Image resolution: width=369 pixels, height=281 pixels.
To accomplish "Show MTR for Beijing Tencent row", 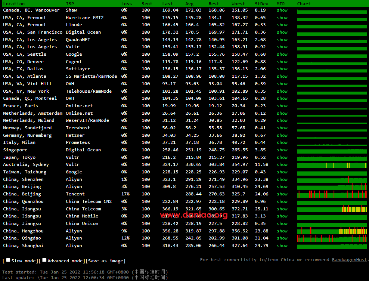I will (x=282, y=194).
